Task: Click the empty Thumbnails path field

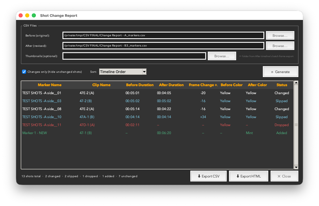Action: pos(134,56)
